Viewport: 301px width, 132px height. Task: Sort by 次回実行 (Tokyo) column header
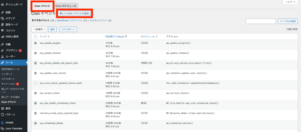coord(116,37)
